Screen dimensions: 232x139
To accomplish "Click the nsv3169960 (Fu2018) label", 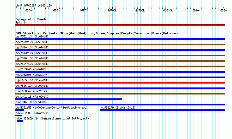I will coord(30,69).
